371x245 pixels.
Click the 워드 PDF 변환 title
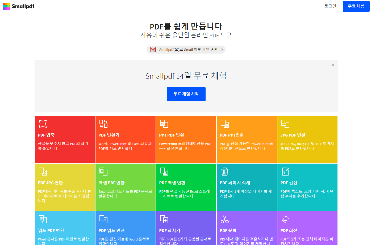[51, 230]
